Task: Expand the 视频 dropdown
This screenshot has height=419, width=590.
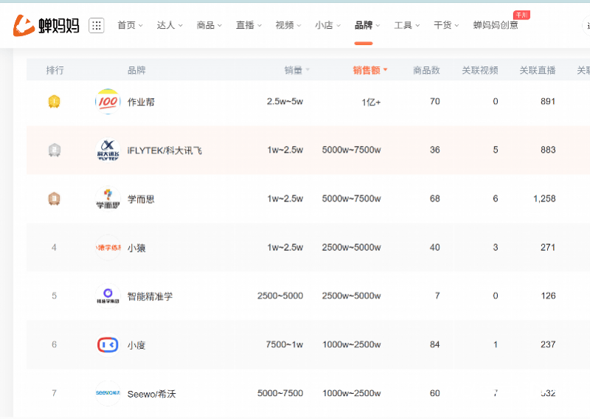Action: tap(288, 25)
